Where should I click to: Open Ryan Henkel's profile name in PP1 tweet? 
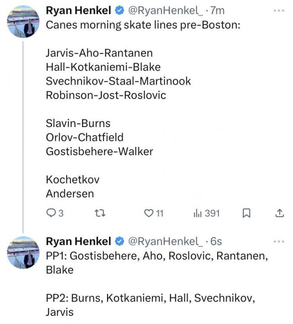coord(79,241)
